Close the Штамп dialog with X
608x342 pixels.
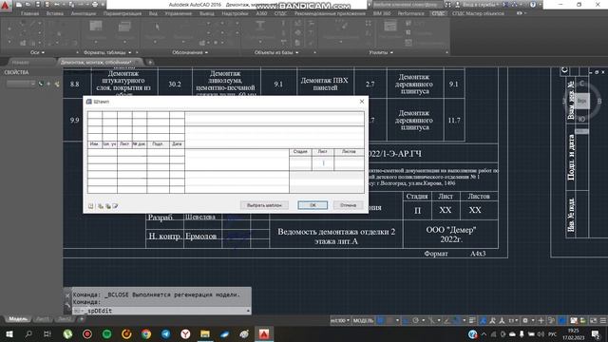coord(362,102)
